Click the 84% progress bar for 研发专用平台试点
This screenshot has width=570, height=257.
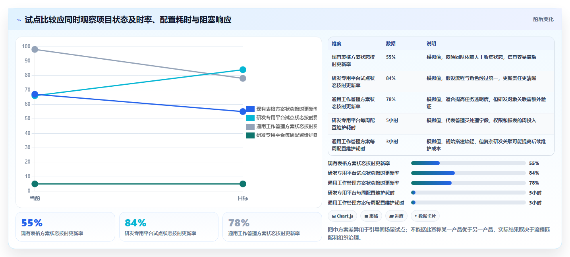pyautogui.click(x=468, y=173)
